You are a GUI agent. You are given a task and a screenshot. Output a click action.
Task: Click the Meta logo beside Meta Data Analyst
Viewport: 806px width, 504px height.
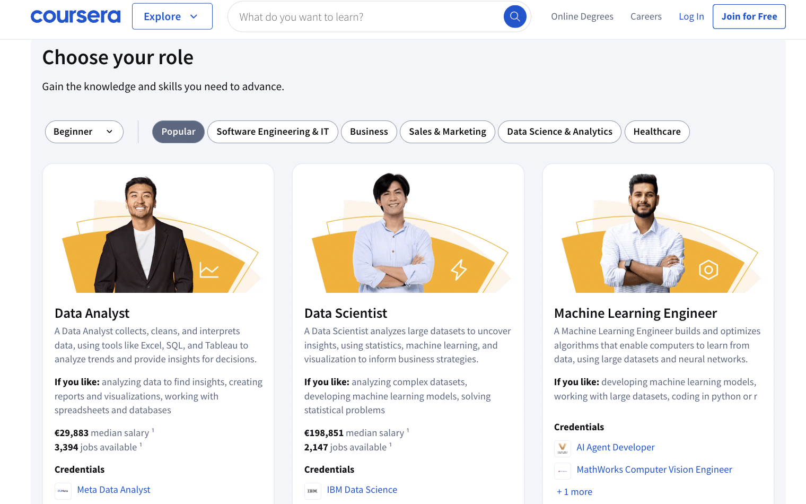coord(63,491)
